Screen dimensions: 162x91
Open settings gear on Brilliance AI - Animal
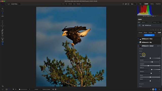coord(158,46)
